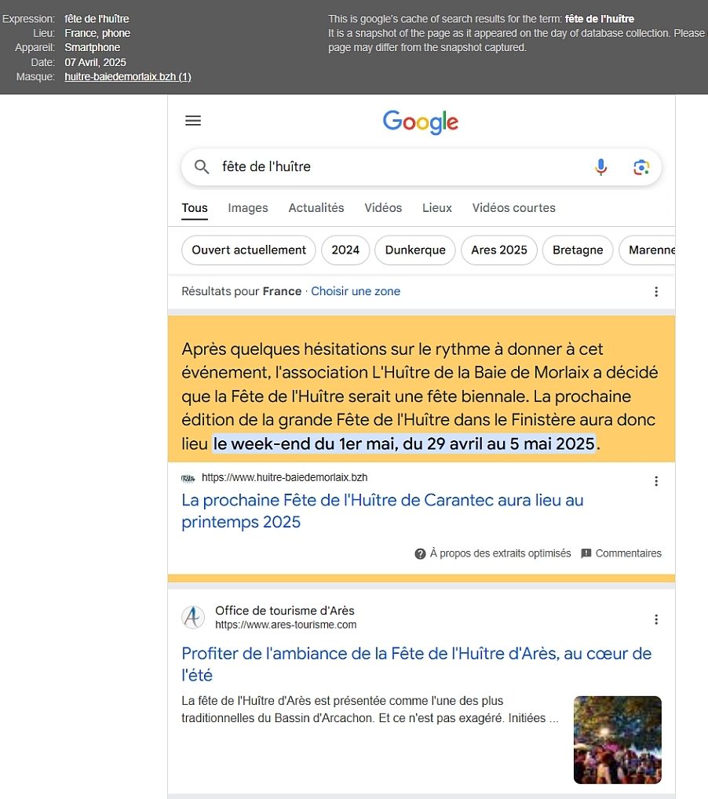Click the Arès tourism office logo

click(x=193, y=617)
